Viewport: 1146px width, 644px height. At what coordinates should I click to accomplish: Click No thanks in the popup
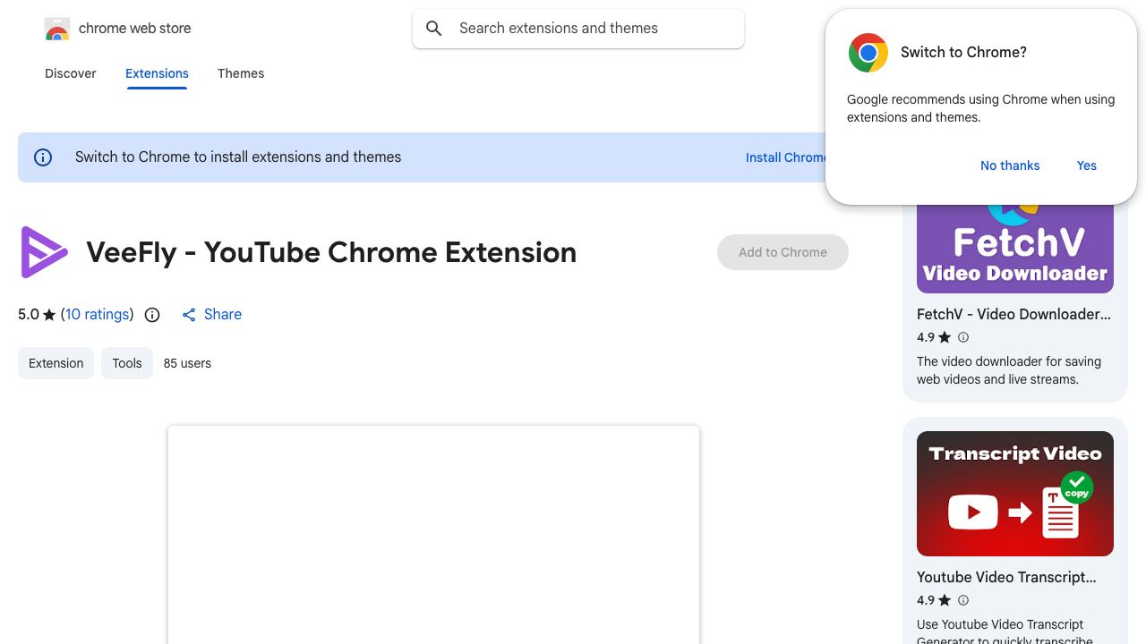click(1010, 165)
